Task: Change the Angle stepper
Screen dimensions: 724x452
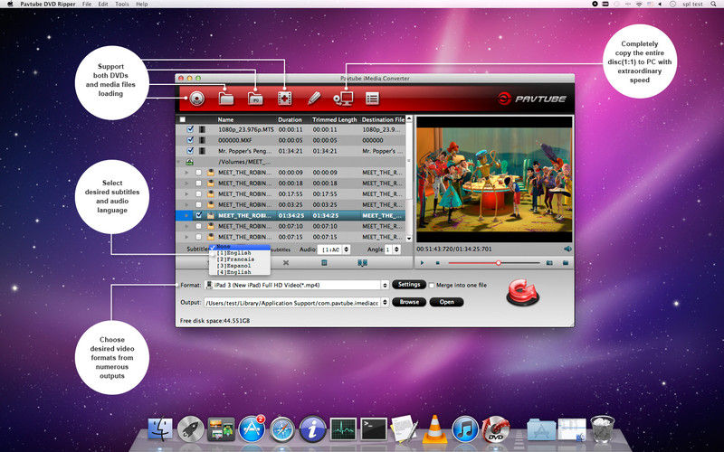Action: [396, 250]
